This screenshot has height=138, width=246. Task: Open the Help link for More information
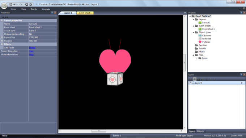31,55
